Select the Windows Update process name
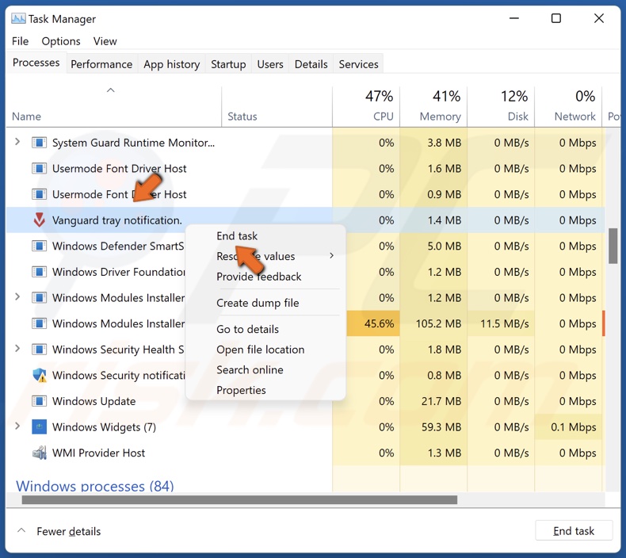Screen dimensions: 626x558 click(x=94, y=401)
